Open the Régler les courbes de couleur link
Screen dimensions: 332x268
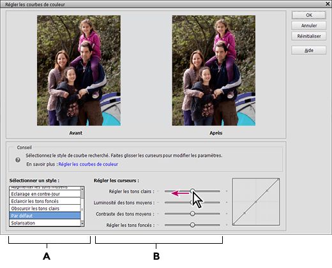88,164
